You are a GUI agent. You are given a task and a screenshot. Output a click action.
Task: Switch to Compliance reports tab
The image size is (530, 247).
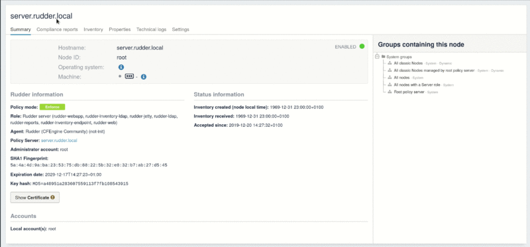click(x=57, y=29)
